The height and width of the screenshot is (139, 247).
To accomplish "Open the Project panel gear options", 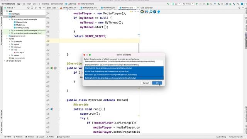I will [40, 8].
